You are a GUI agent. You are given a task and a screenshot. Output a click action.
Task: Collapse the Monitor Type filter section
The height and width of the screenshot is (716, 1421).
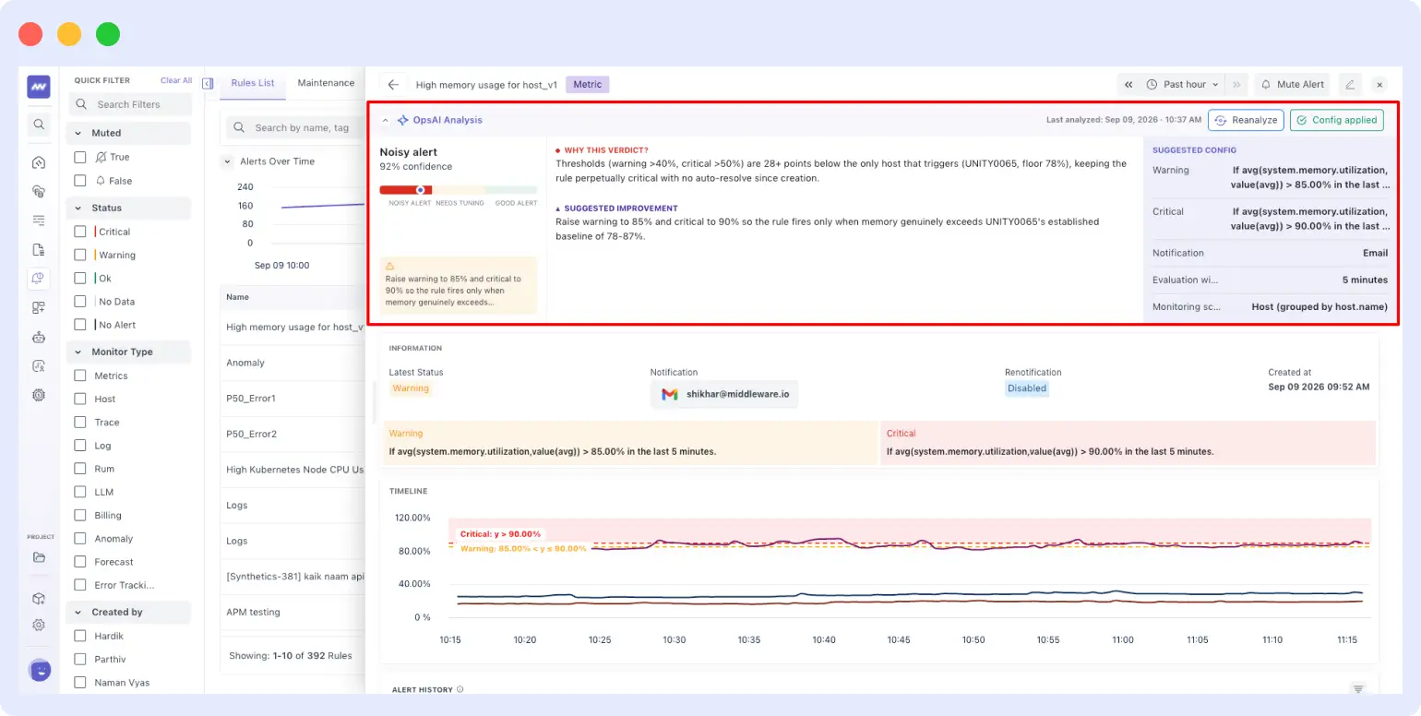(78, 352)
